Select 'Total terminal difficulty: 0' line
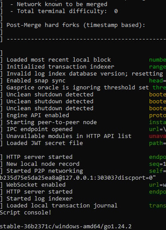Screen dimensions: 166x230 click(67, 11)
